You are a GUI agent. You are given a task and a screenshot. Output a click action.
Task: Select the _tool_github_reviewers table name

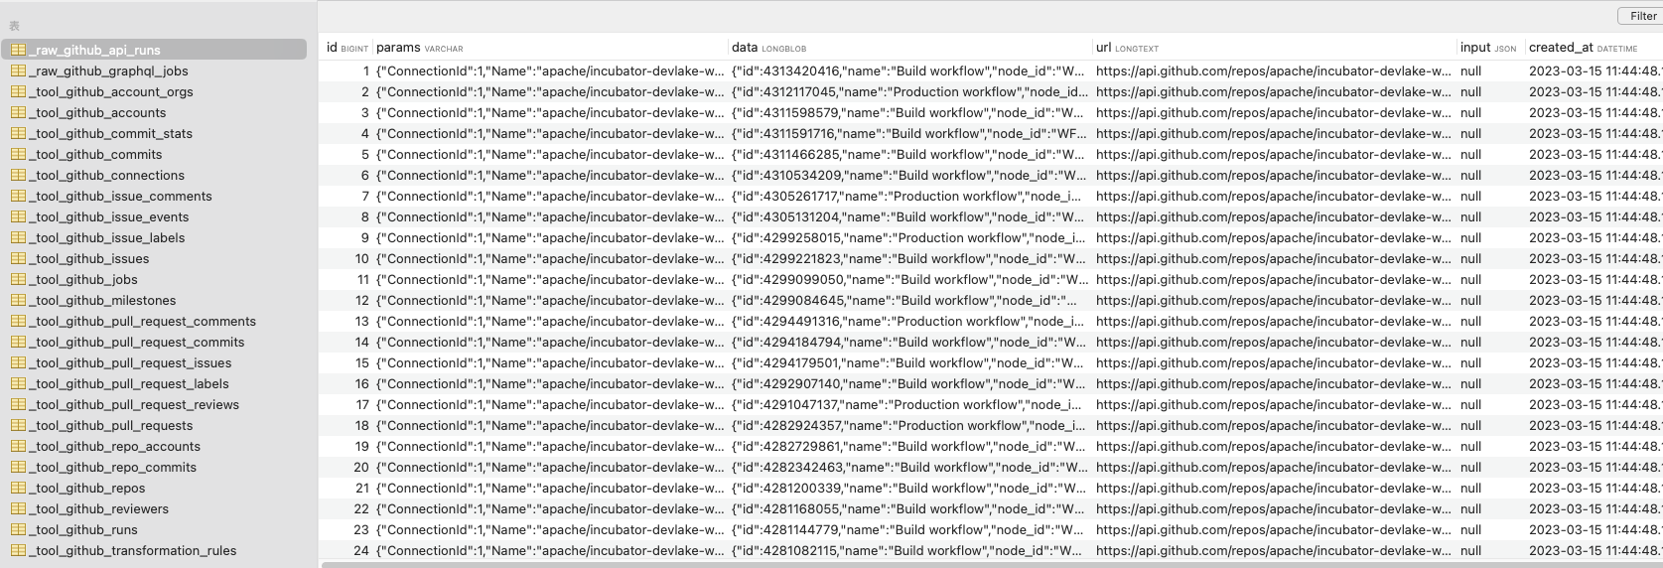point(99,508)
